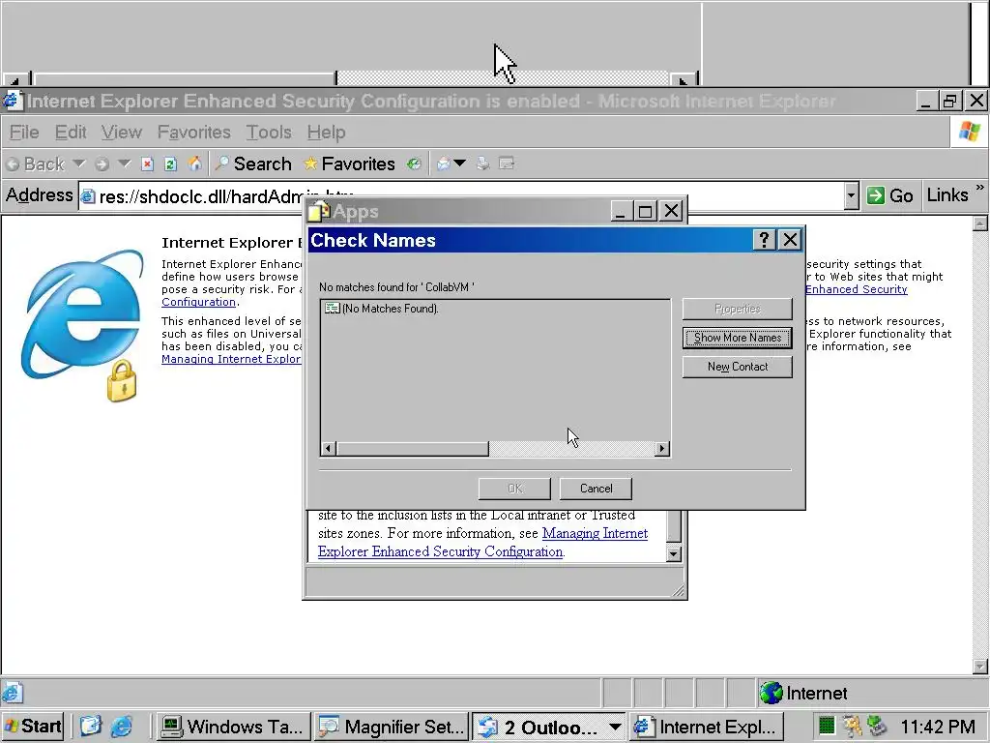Click the Back arrow icon in IE toolbar

click(13, 164)
